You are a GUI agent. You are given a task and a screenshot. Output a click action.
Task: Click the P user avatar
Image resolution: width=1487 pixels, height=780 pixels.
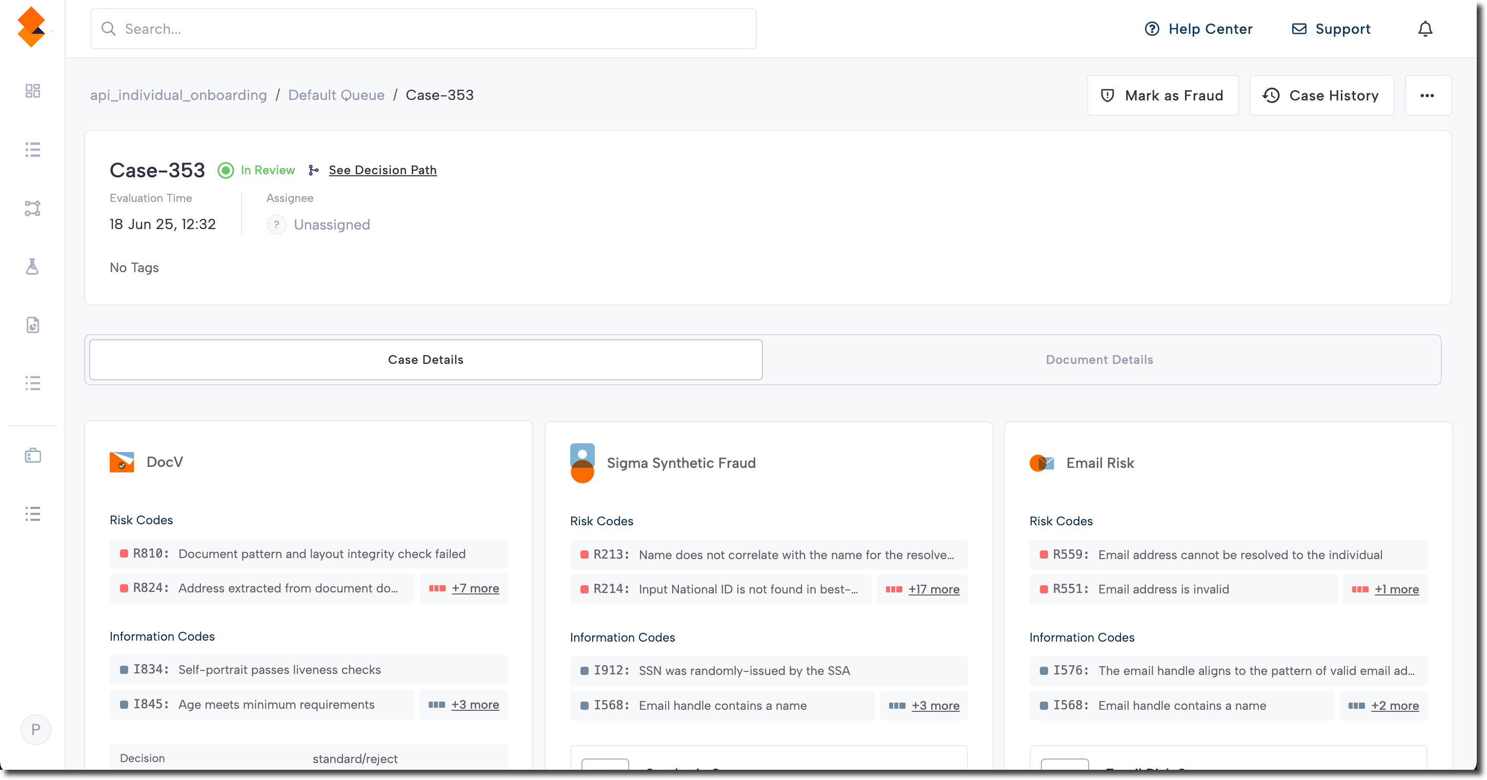(36, 729)
